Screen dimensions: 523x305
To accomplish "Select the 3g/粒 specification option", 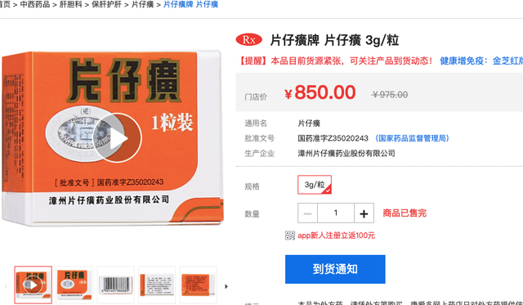I will pos(315,185).
